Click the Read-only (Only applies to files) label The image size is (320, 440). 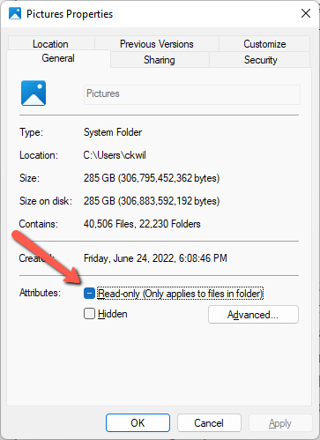pos(180,294)
